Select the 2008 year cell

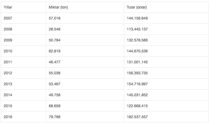point(8,29)
